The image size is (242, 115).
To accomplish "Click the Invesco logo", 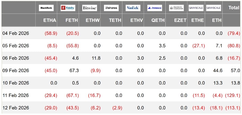I will (x=155, y=8).
